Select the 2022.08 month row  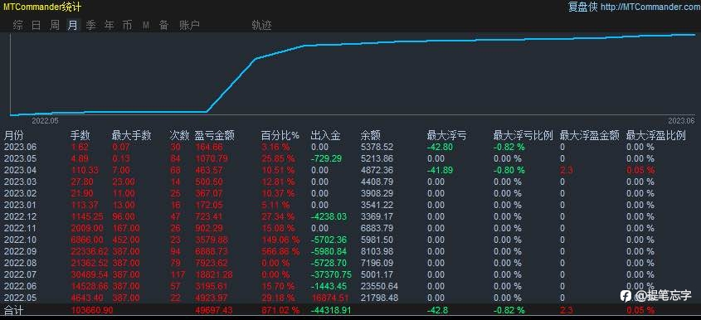click(350, 264)
